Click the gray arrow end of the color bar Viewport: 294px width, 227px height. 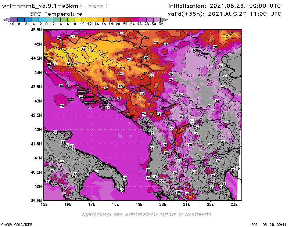pos(164,19)
